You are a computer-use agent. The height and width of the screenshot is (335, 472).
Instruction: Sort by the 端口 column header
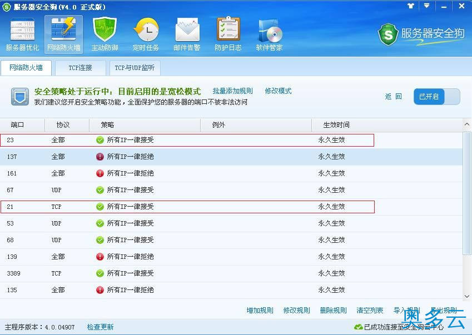pos(18,125)
